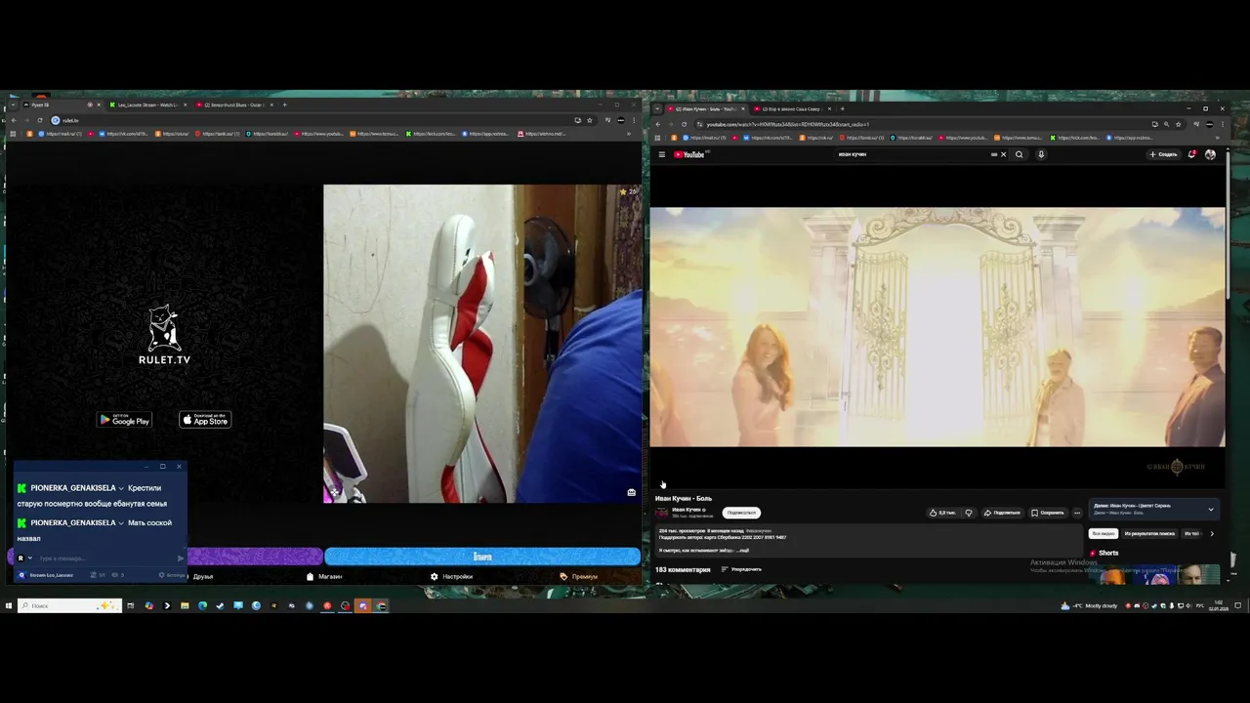The height and width of the screenshot is (703, 1250).
Task: Open YouTube notifications bell
Action: (x=1191, y=154)
